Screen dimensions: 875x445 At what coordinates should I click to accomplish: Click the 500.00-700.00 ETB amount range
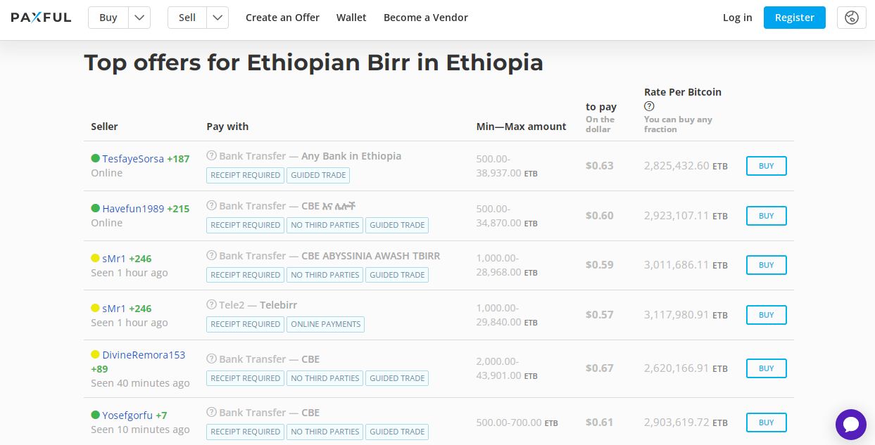pos(517,423)
